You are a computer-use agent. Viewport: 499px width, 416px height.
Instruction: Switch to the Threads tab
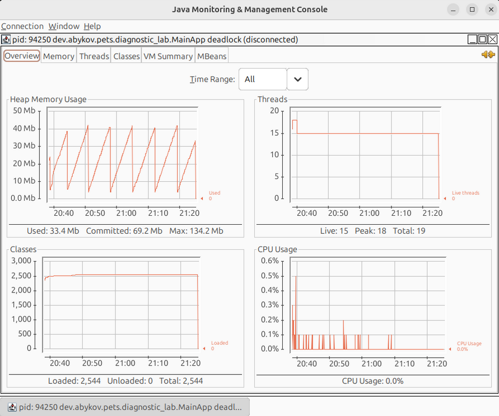point(94,56)
